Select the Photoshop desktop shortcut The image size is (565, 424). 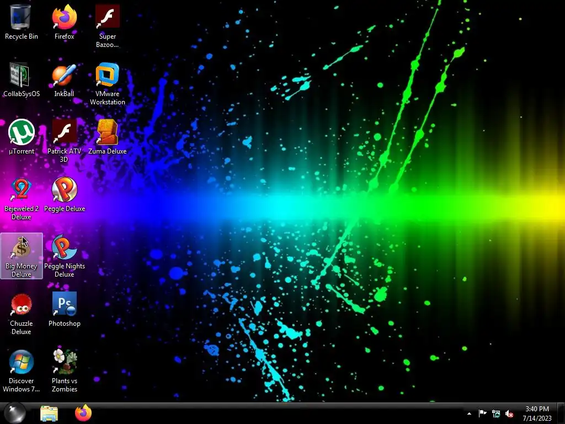(65, 309)
